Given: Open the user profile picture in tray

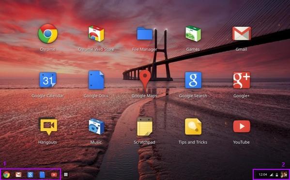Looking at the screenshot, I should coord(284,174).
